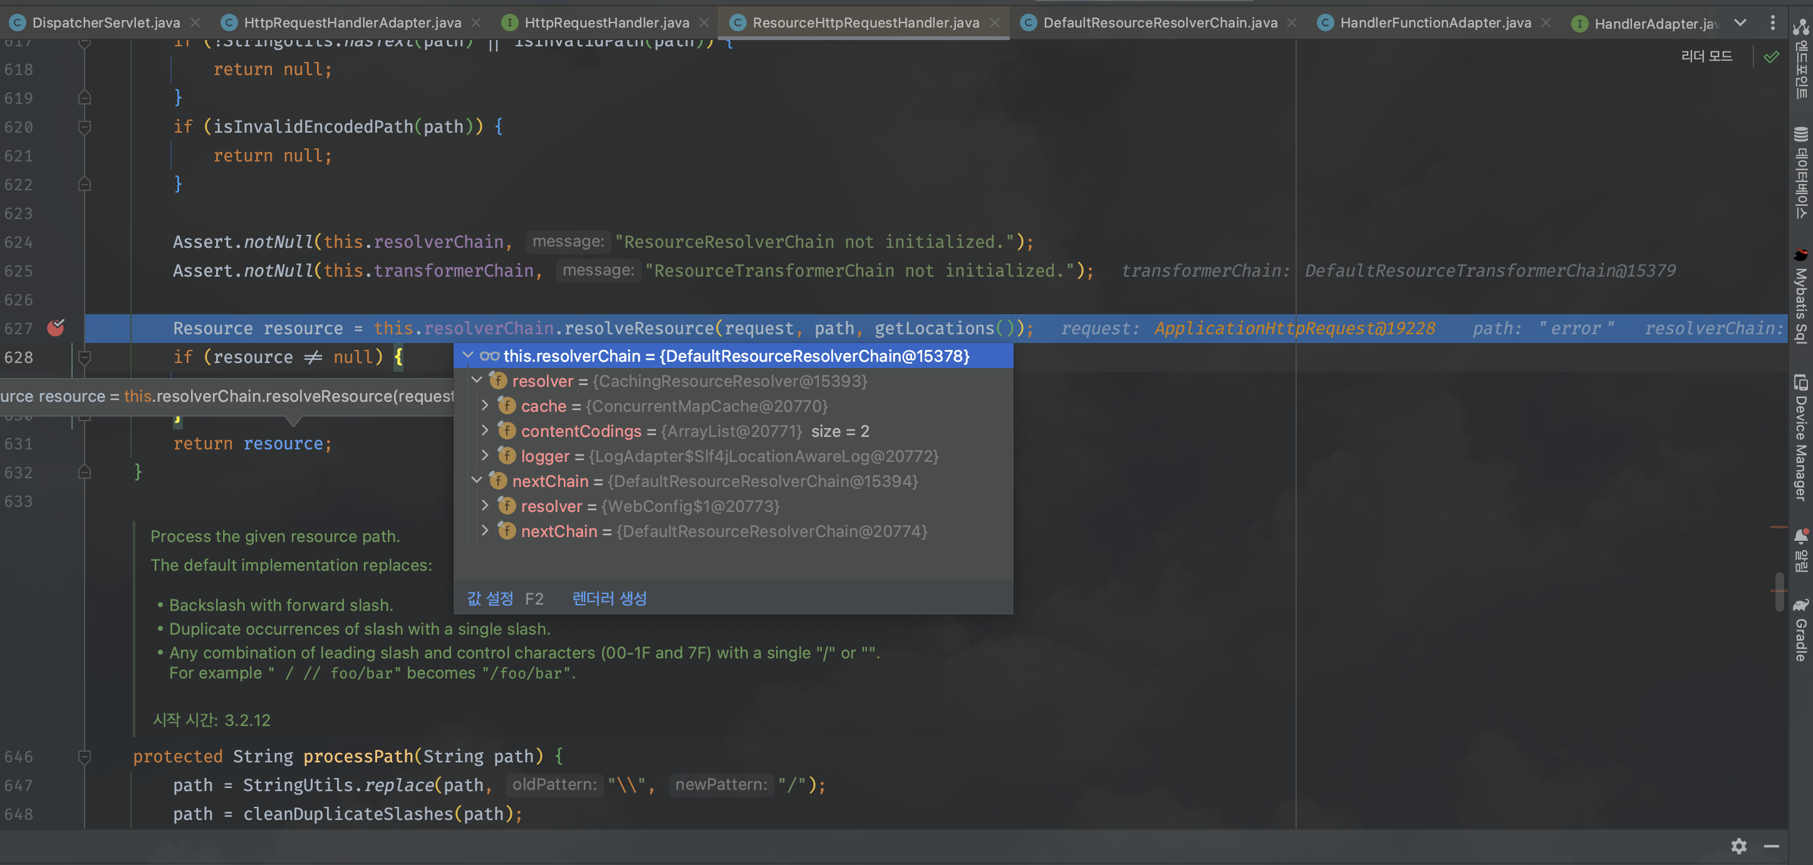Toggle reader mode (리더 모드)
Screen dimensions: 1813x865
(x=1706, y=56)
